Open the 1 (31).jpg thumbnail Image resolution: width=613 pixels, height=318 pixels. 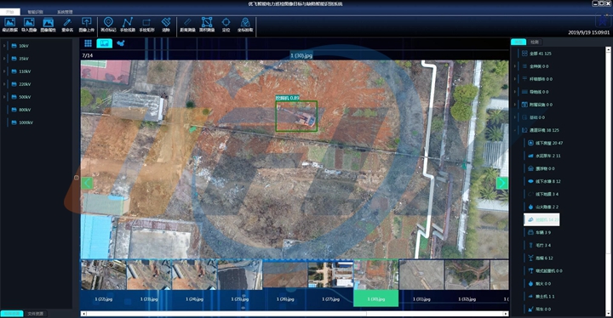click(x=421, y=284)
